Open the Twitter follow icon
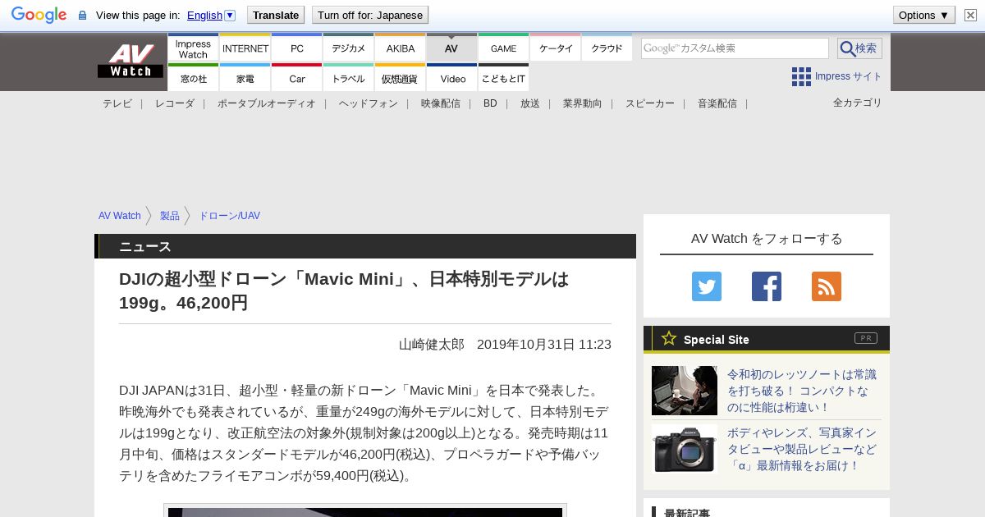Viewport: 985px width, 517px height. 707,286
